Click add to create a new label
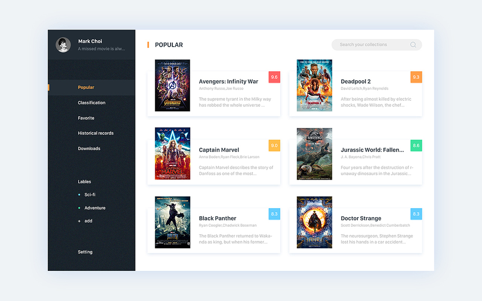 (x=88, y=221)
